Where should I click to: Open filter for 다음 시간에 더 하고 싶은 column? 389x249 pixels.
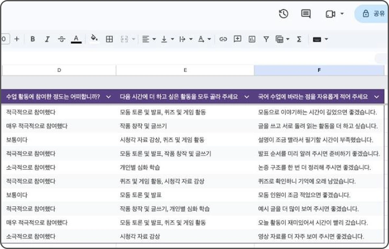pos(247,97)
